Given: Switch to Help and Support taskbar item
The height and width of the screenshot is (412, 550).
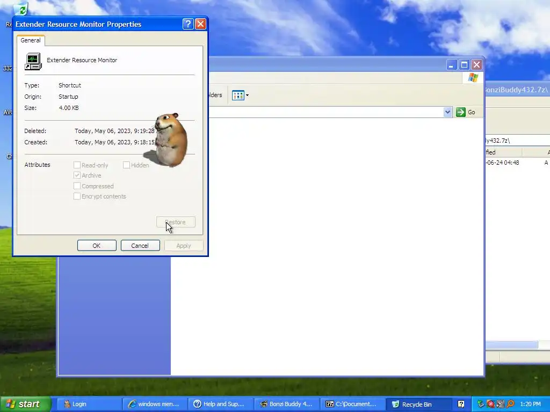Looking at the screenshot, I should point(221,404).
